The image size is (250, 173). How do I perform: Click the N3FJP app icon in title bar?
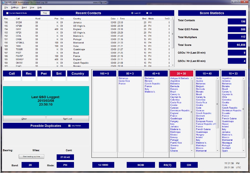click(x=3, y=2)
